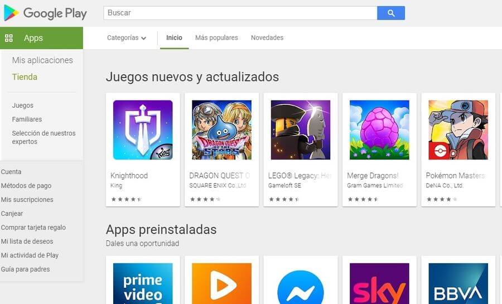Image resolution: width=502 pixels, height=304 pixels.
Task: Open Métodos de pago link
Action: (x=26, y=186)
